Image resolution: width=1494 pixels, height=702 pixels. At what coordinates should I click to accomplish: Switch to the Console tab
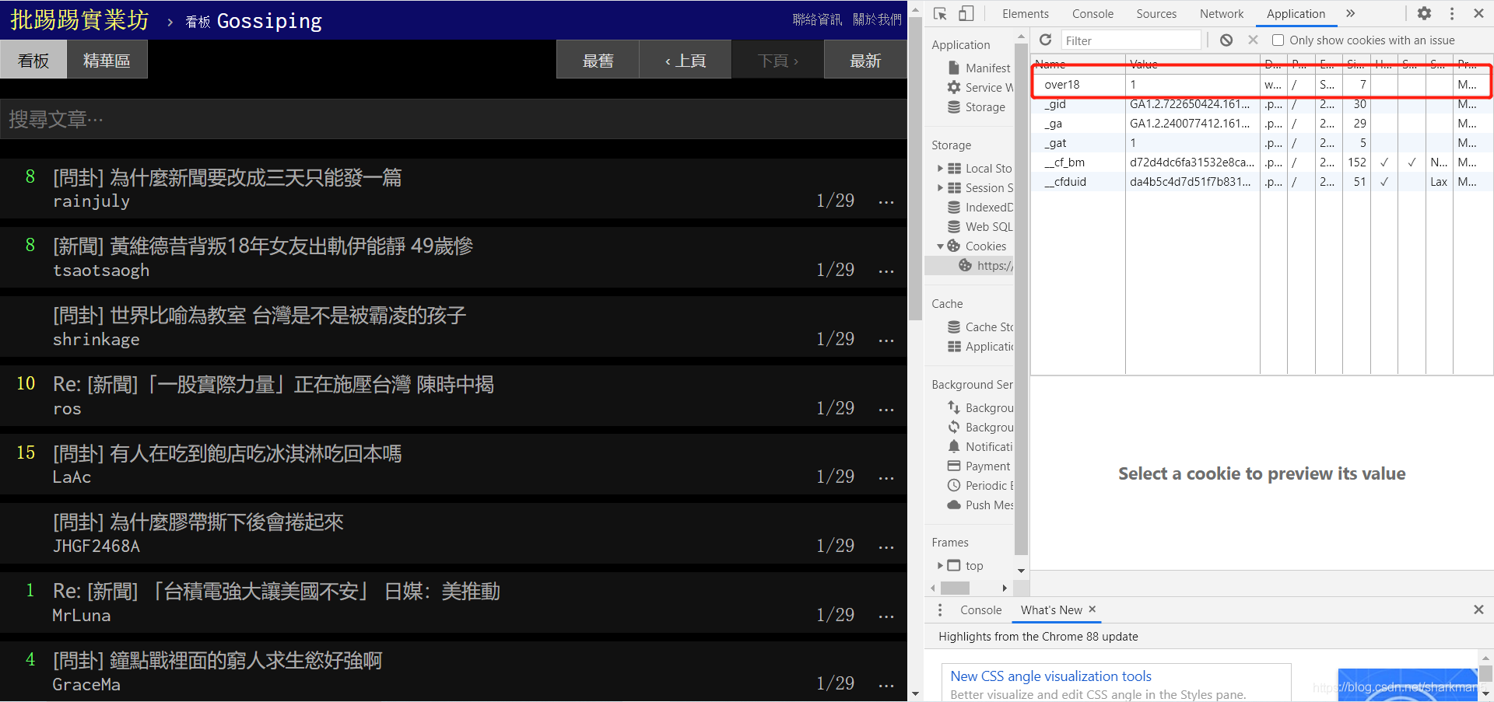pyautogui.click(x=1092, y=14)
